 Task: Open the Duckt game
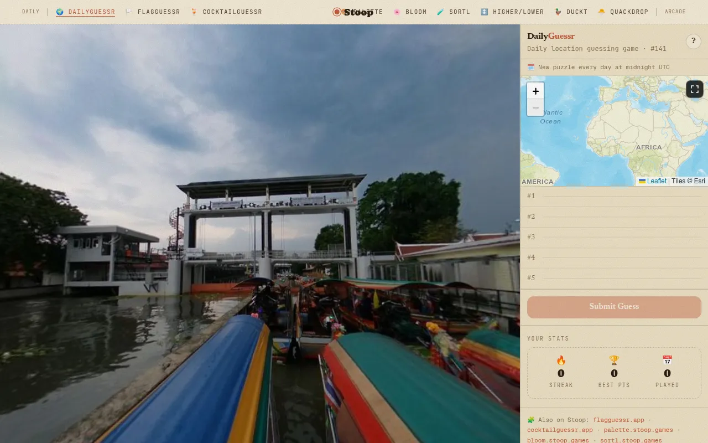(571, 12)
